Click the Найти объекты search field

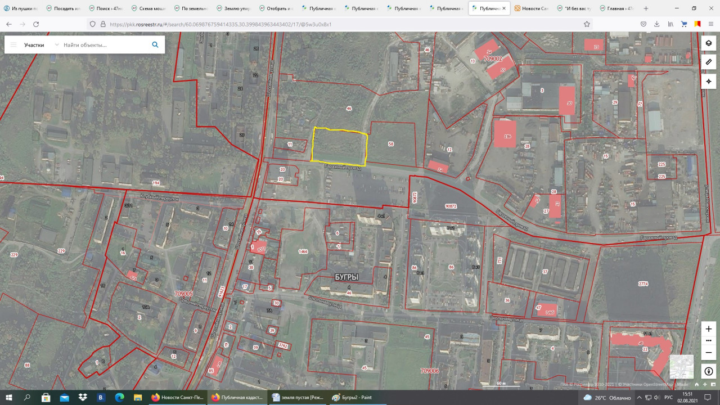pyautogui.click(x=104, y=45)
